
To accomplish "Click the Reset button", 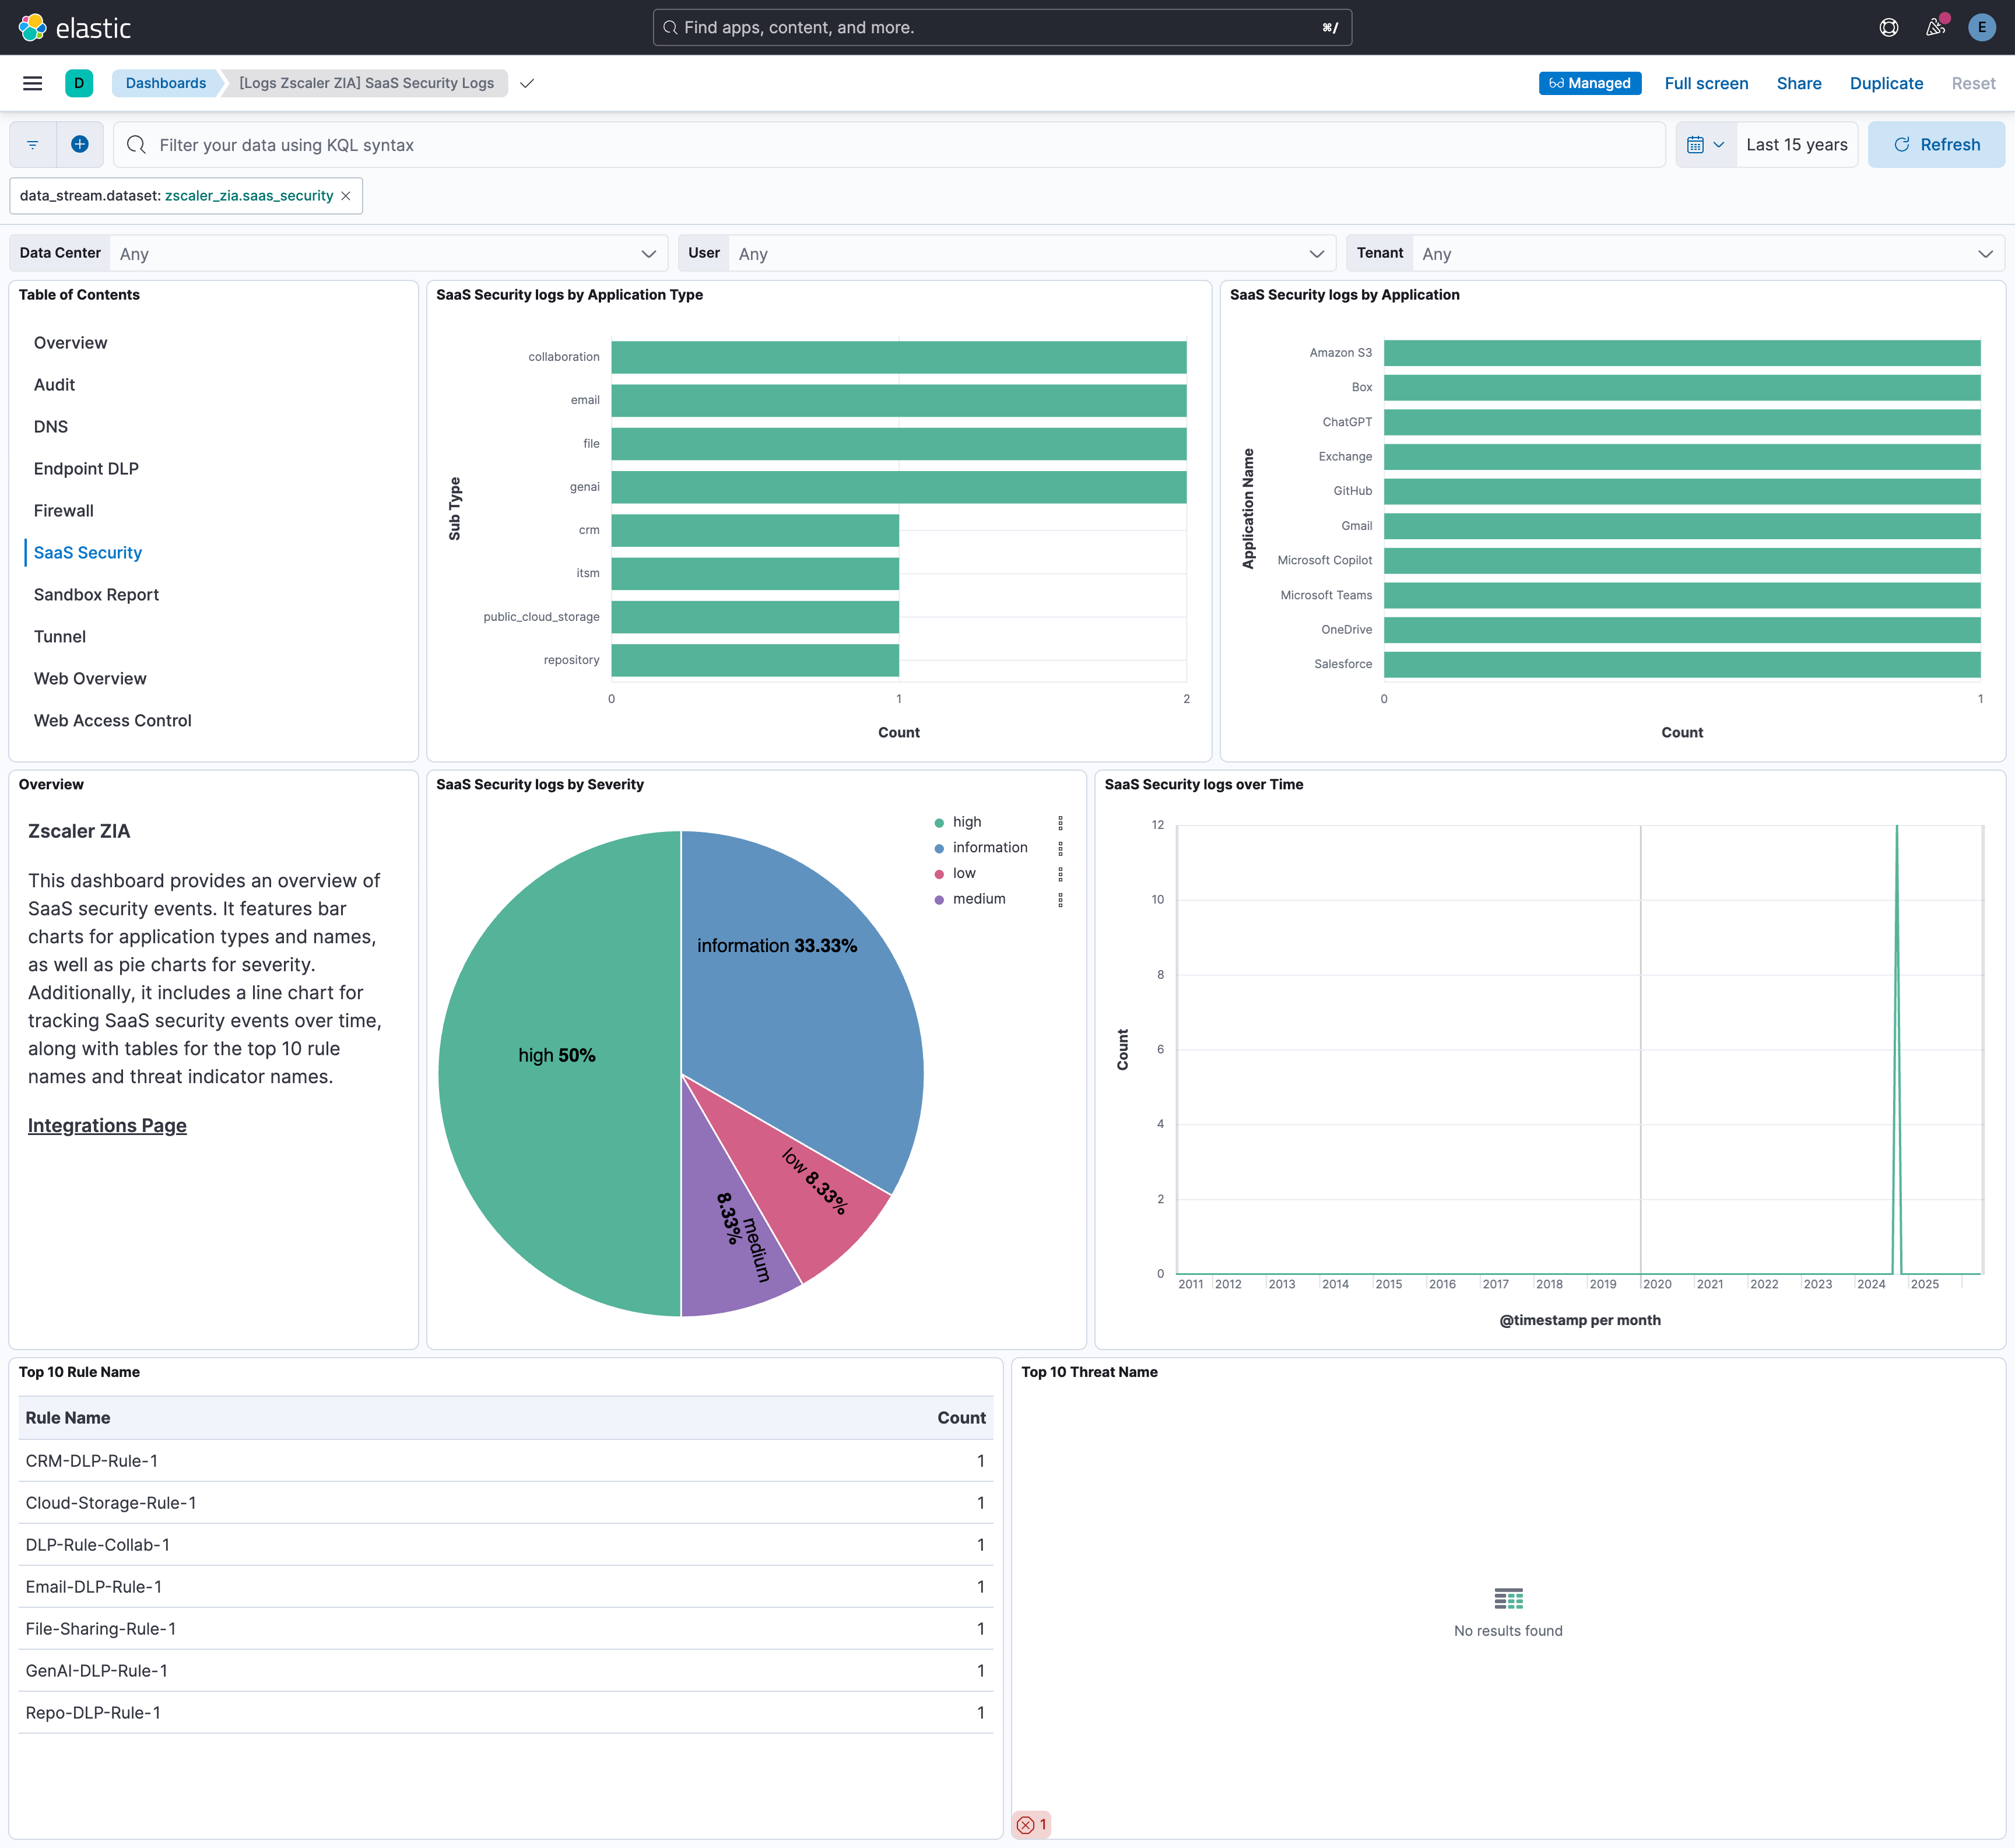I will 1973,83.
